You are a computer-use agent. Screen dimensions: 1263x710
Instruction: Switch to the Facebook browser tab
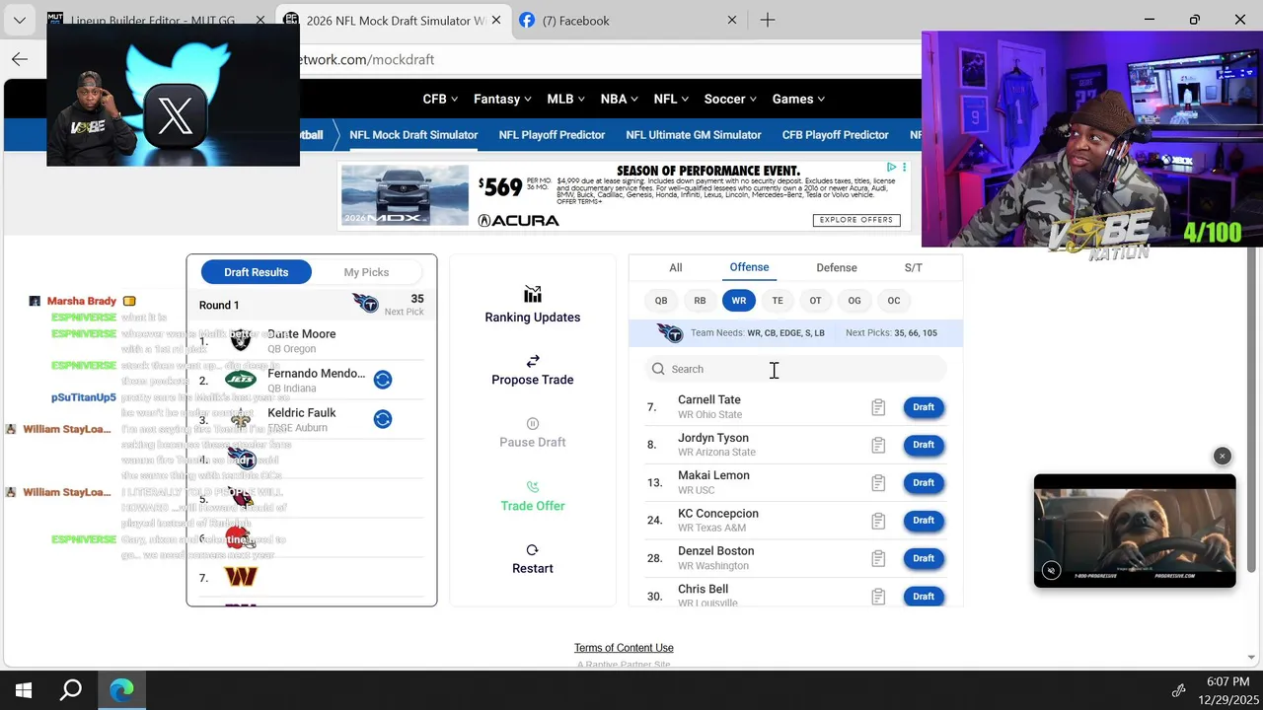pos(631,20)
